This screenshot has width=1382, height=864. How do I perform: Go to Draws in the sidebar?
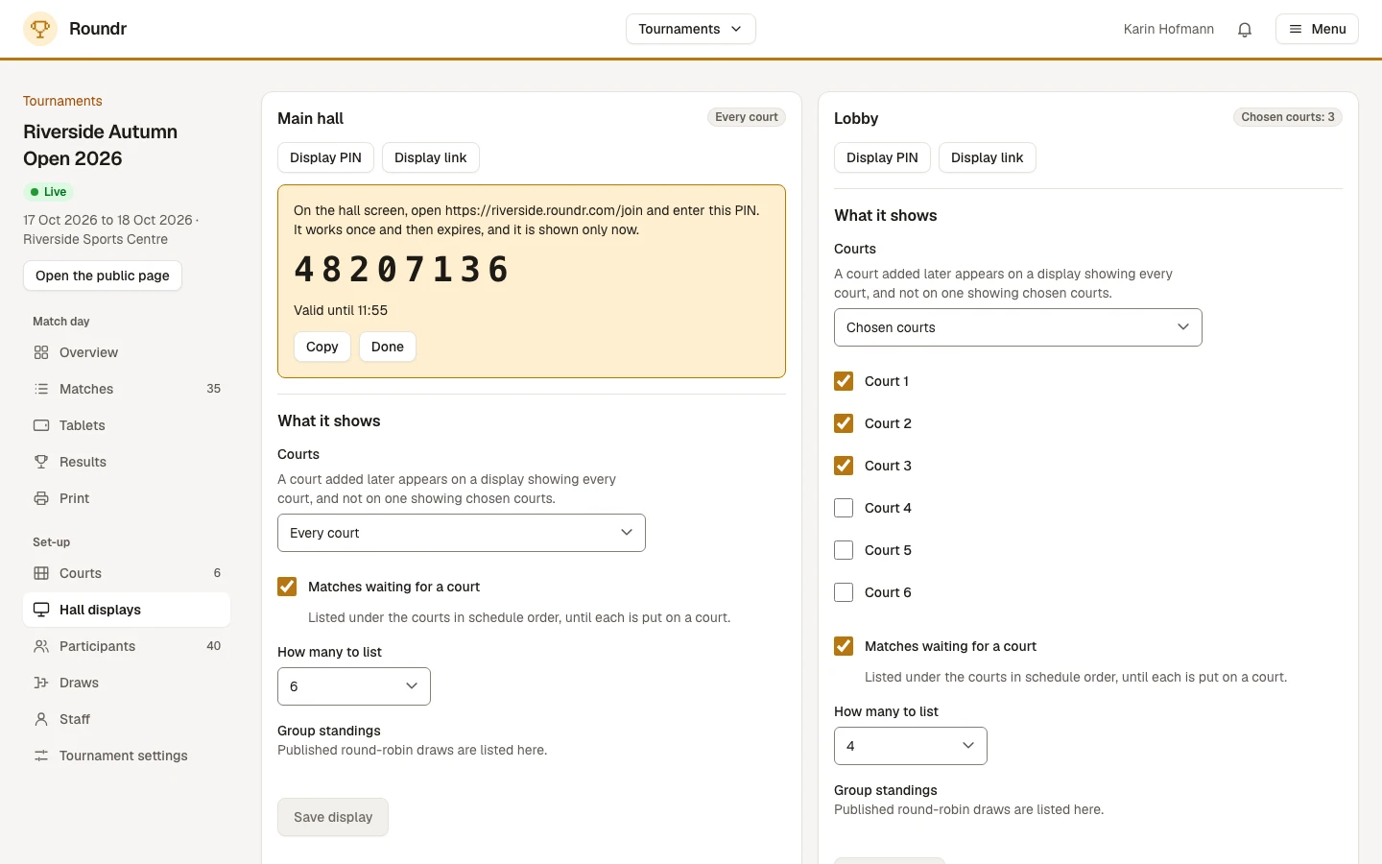coord(127,683)
